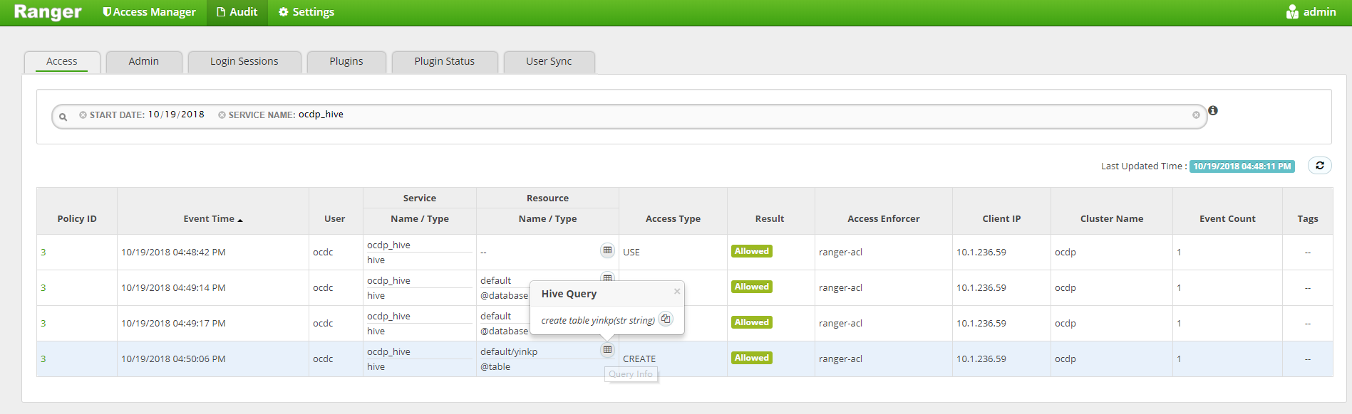The image size is (1352, 414).
Task: Open the Login Sessions tab
Action: point(244,61)
